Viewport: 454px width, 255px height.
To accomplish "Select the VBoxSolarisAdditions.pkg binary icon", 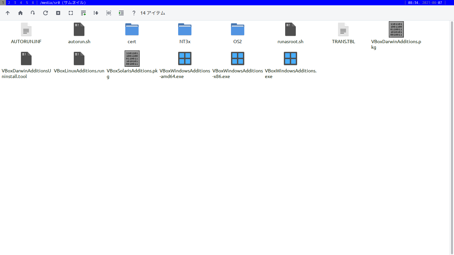I will point(132,59).
